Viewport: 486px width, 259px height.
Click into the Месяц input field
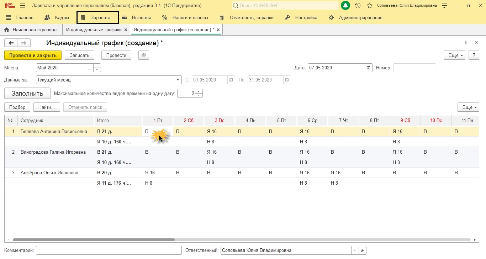[61, 68]
